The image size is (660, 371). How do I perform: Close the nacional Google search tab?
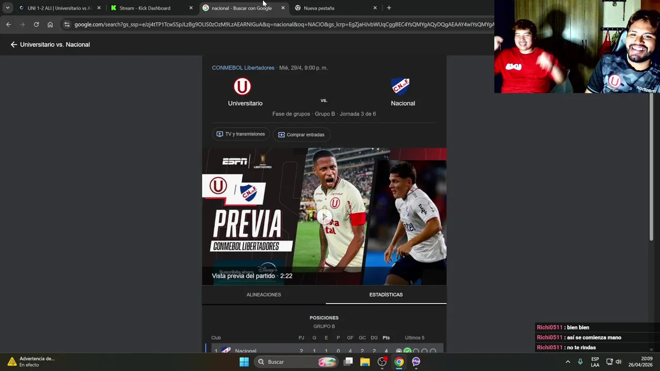pos(283,8)
